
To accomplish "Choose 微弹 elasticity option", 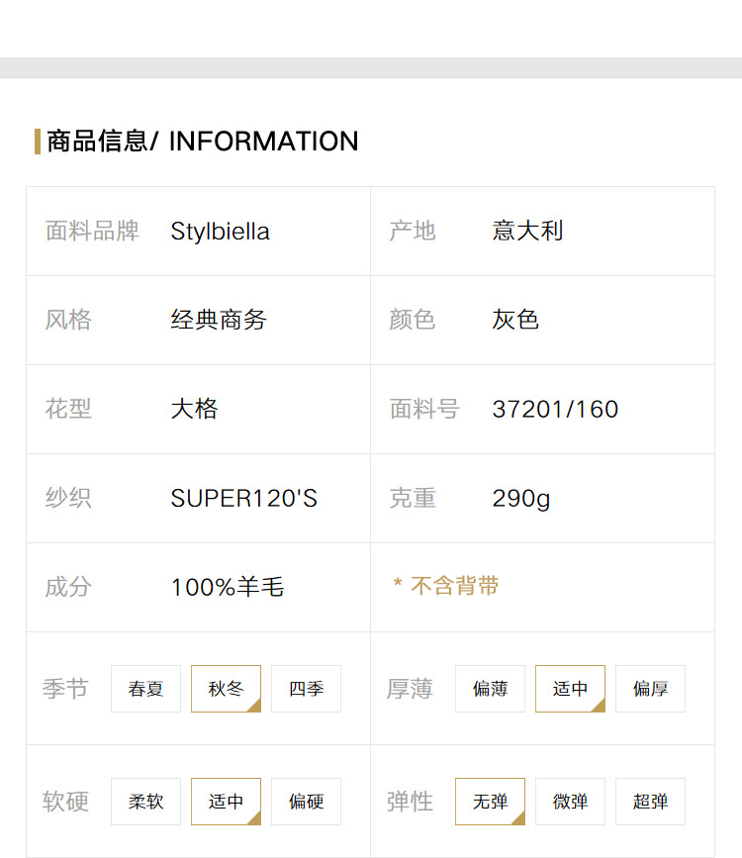I will tap(570, 801).
